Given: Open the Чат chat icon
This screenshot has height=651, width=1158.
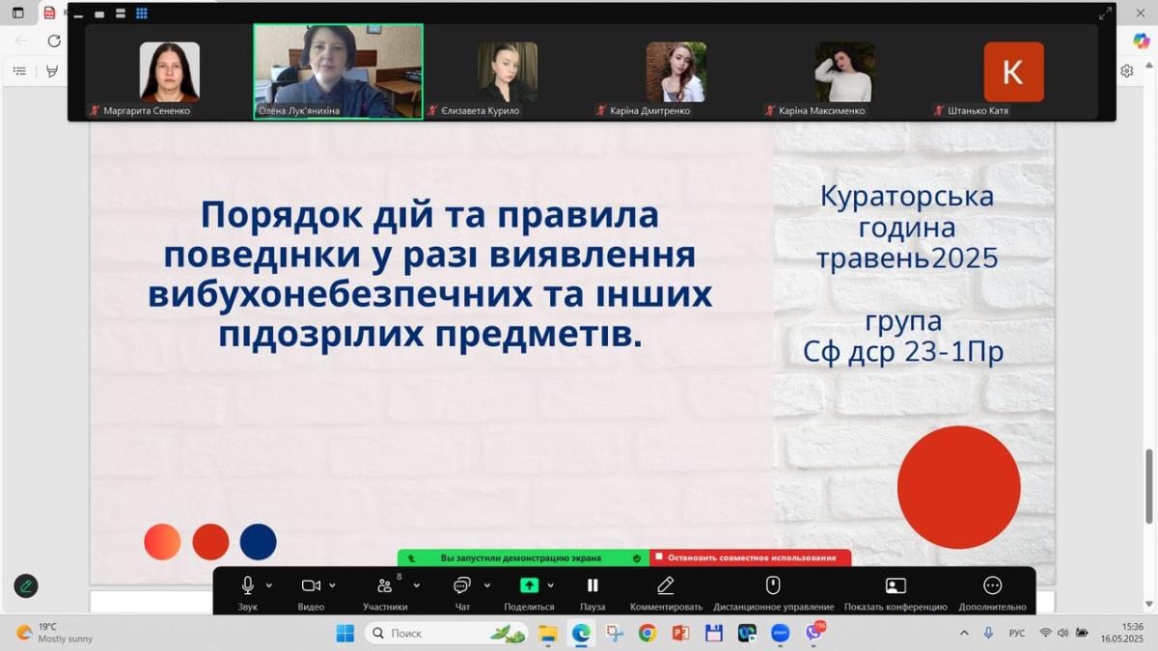Looking at the screenshot, I should (462, 585).
